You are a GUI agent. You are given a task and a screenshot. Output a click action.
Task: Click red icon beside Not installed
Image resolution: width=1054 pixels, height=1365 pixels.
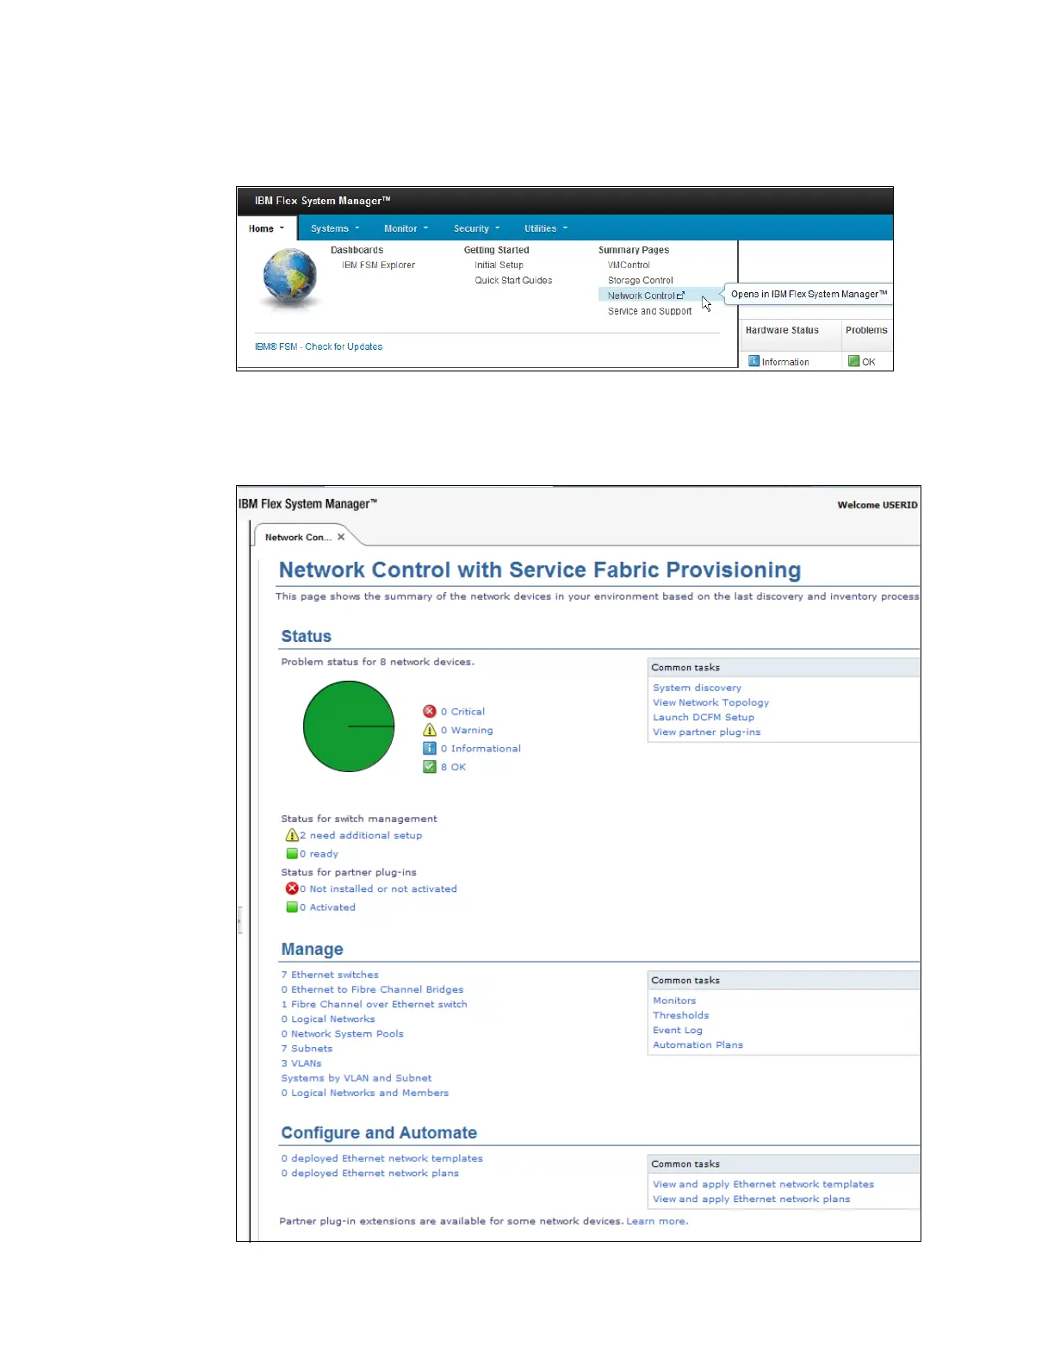coord(292,888)
